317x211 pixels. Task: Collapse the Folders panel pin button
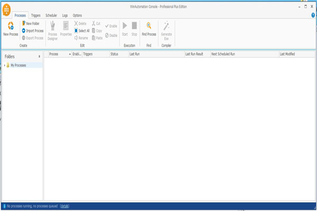click(39, 56)
